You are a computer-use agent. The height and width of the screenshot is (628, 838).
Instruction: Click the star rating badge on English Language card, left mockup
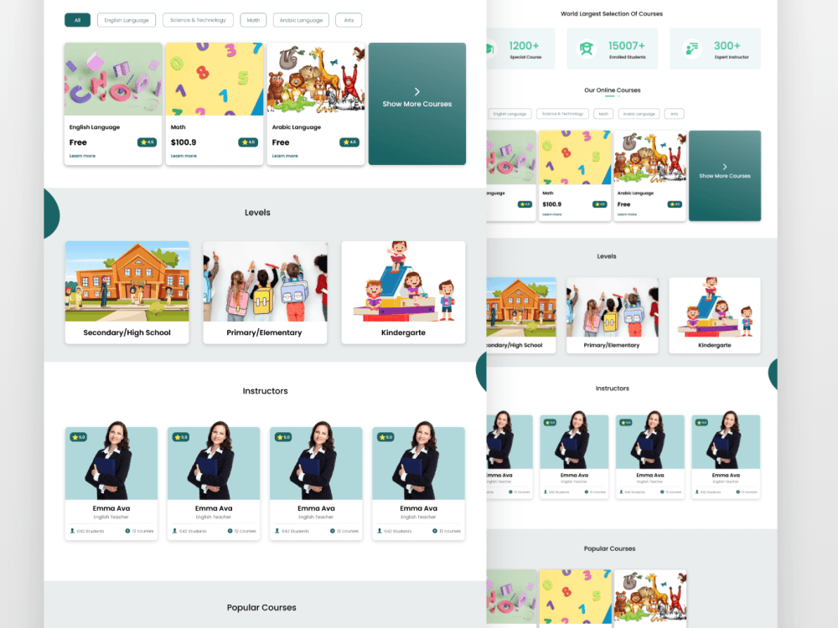tap(147, 142)
